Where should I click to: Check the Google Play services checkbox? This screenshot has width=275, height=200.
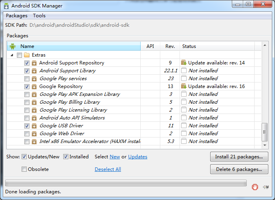point(27,79)
